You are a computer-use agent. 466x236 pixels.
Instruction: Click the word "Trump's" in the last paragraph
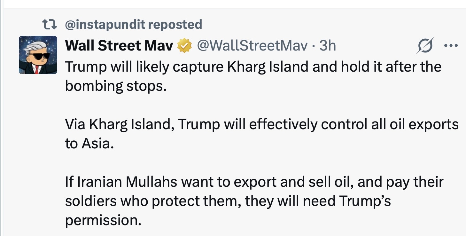pyautogui.click(x=365, y=201)
